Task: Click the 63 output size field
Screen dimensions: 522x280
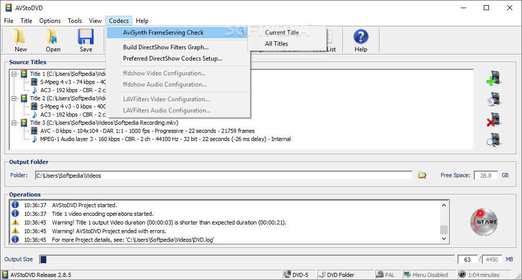Action: coord(468,259)
